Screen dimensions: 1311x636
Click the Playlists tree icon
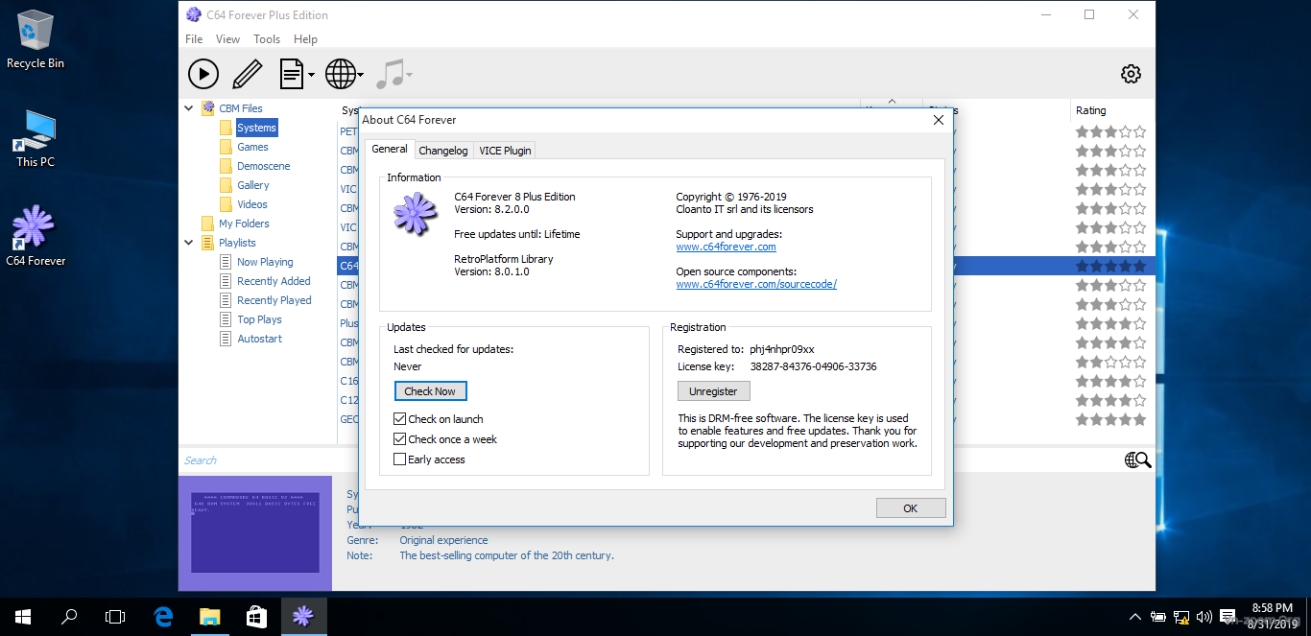(x=208, y=243)
